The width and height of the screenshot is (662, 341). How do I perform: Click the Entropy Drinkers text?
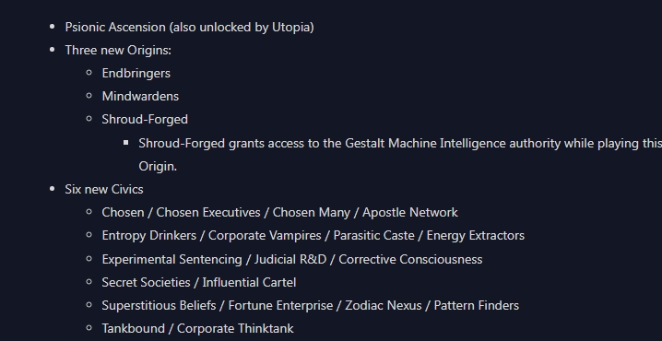[149, 236]
